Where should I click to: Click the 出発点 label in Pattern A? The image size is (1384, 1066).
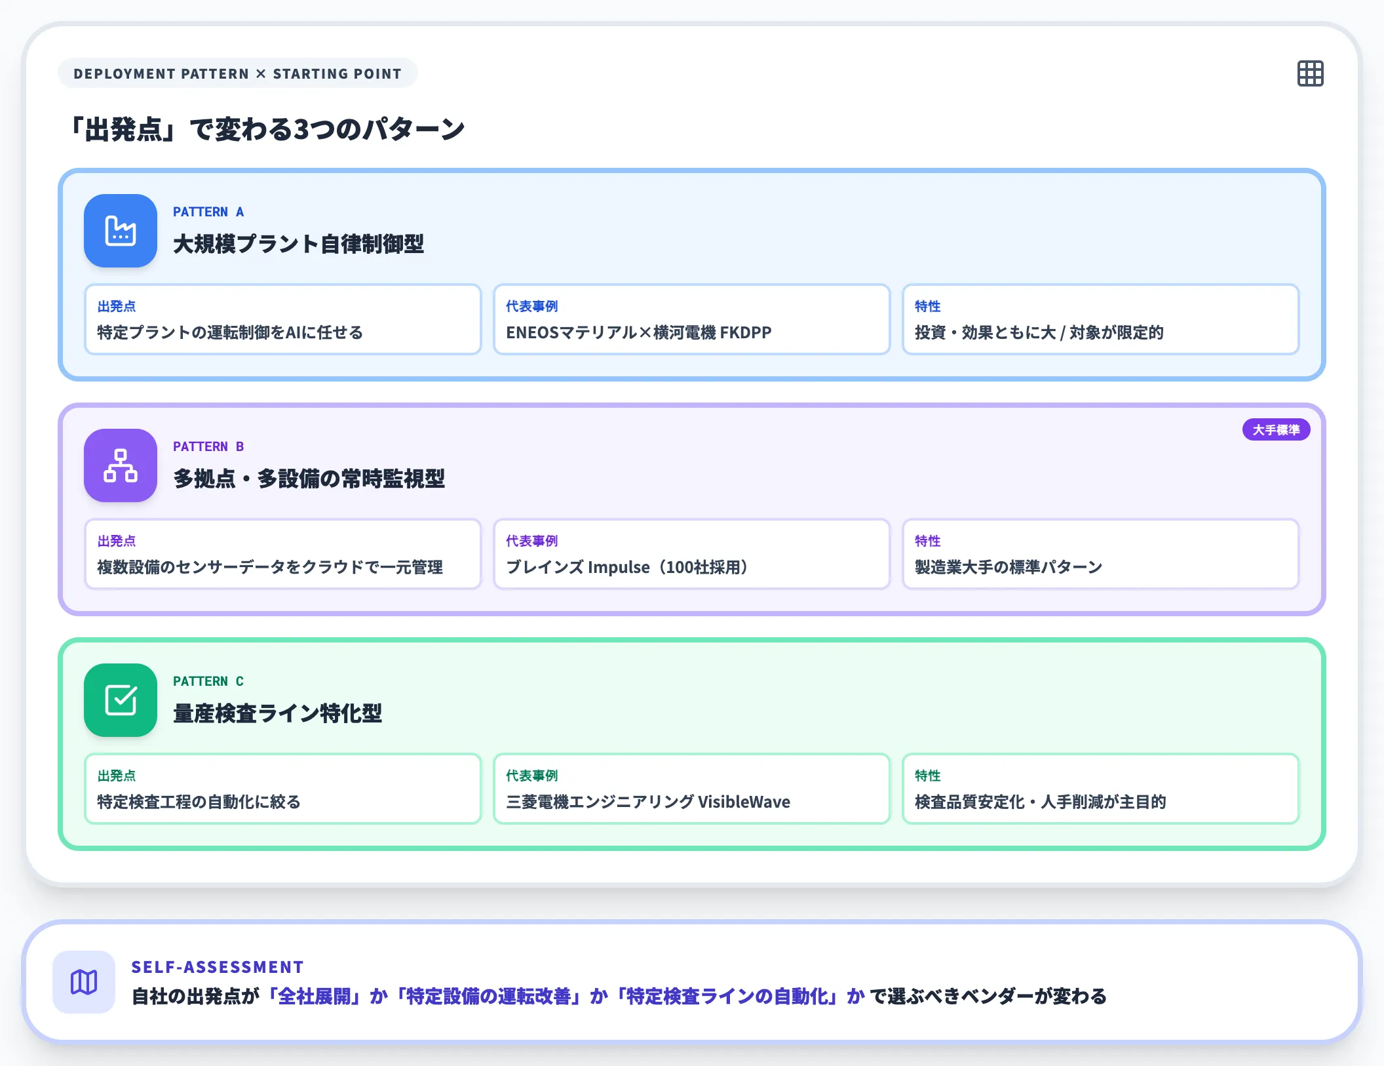pos(117,306)
